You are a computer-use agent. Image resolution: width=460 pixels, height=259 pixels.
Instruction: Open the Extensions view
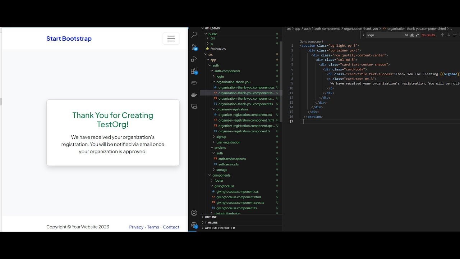tap(194, 71)
